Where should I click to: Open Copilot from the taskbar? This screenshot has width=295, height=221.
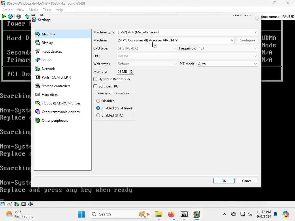[x=286, y=214]
